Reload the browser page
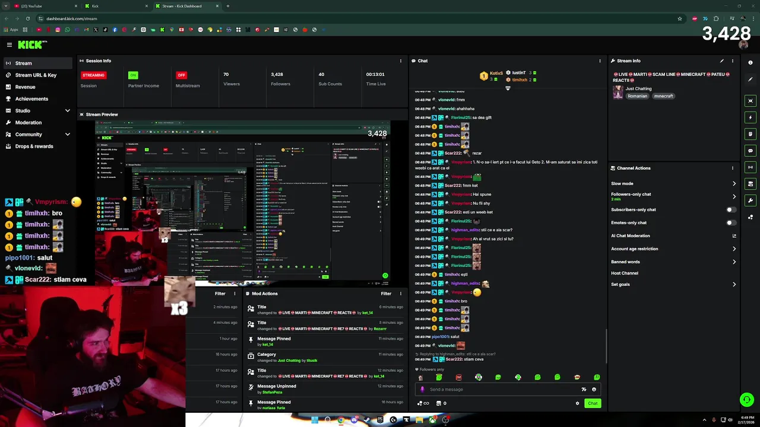Image resolution: width=760 pixels, height=427 pixels. click(27, 18)
